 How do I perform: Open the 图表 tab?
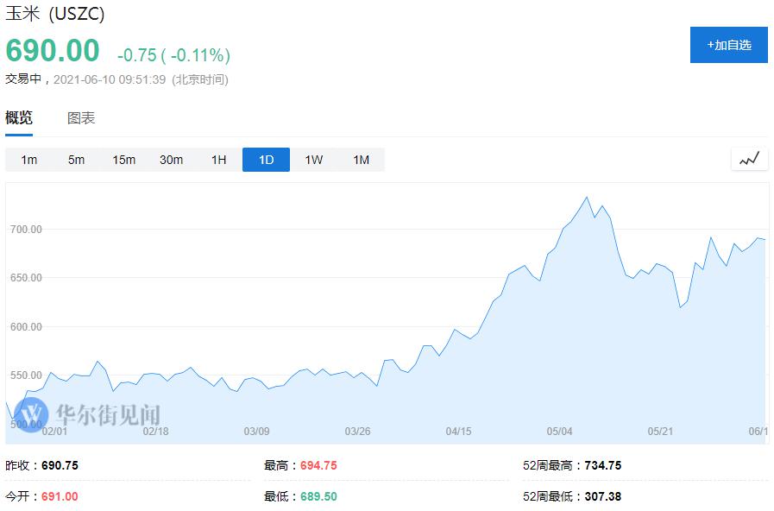81,118
